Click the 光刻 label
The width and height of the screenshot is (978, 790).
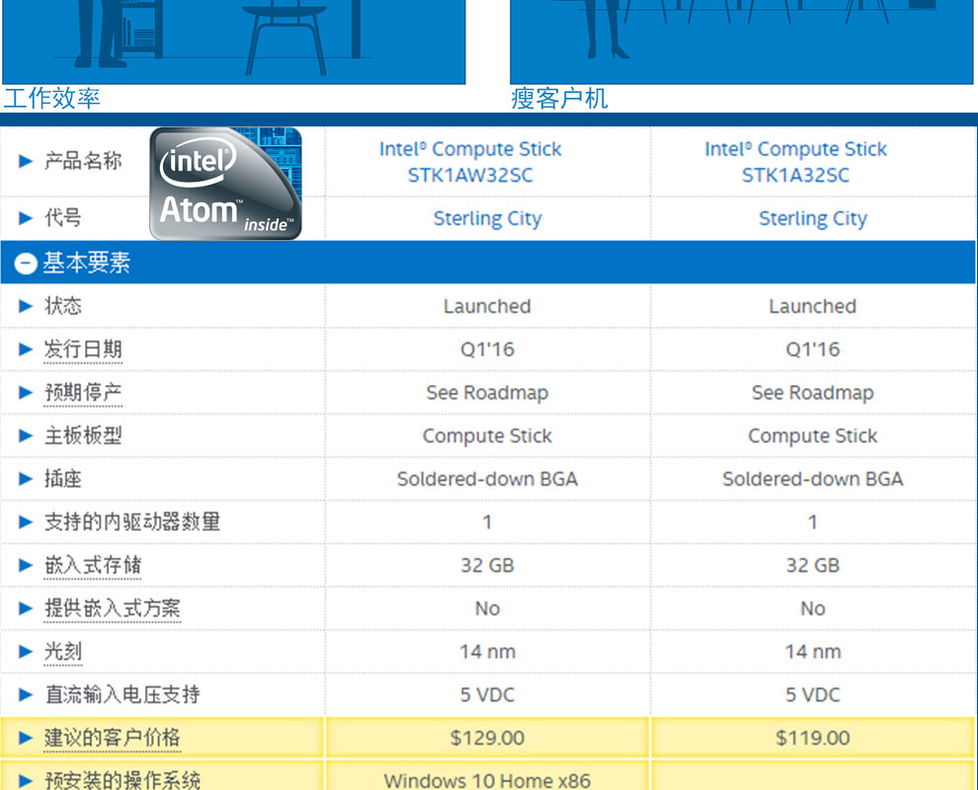[63, 652]
